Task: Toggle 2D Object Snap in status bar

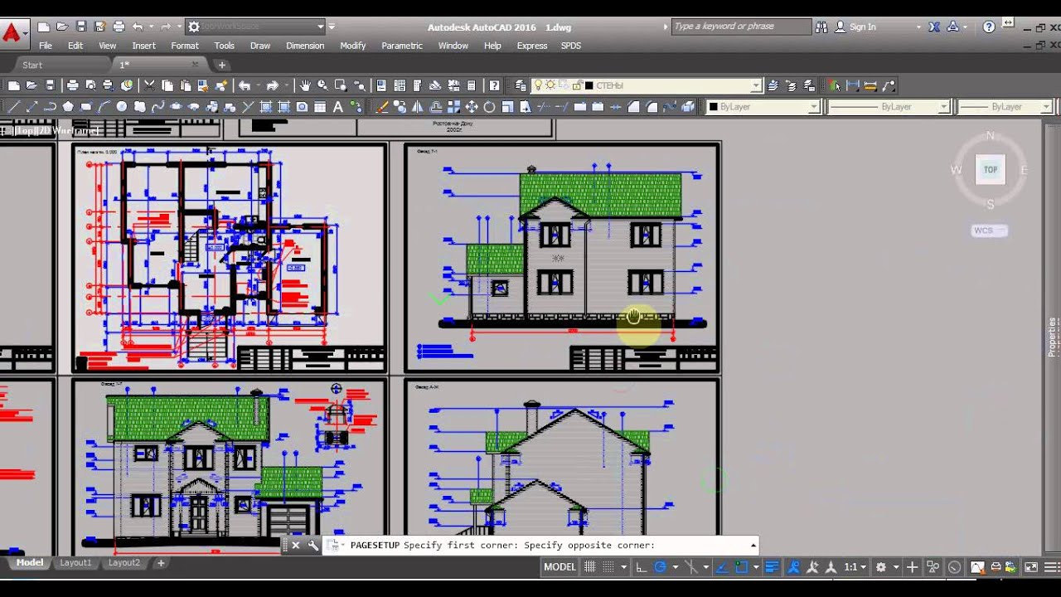Action: 741,567
